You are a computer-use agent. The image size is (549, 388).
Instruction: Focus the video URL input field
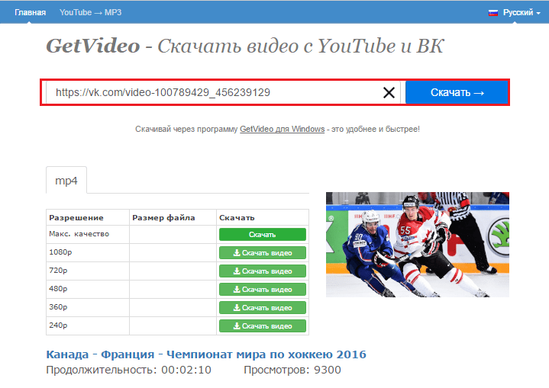click(223, 93)
